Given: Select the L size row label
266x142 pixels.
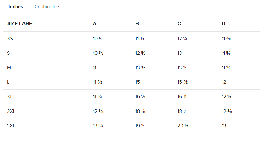Looking at the screenshot, I should tap(8, 82).
